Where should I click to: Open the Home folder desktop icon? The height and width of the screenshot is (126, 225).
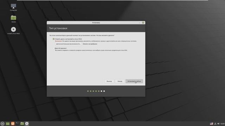13,19
